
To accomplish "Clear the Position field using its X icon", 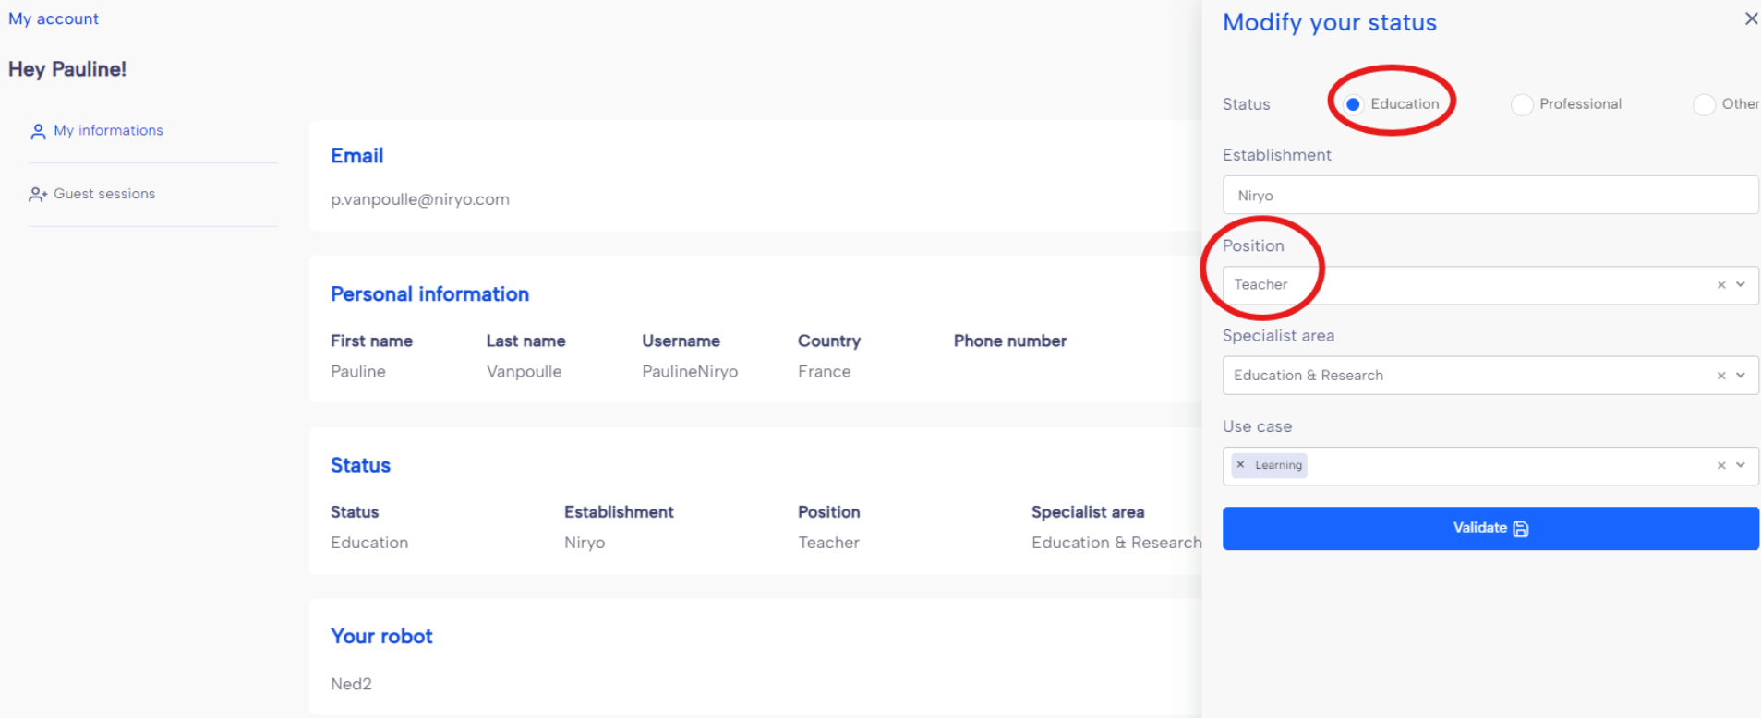I will coord(1721,285).
